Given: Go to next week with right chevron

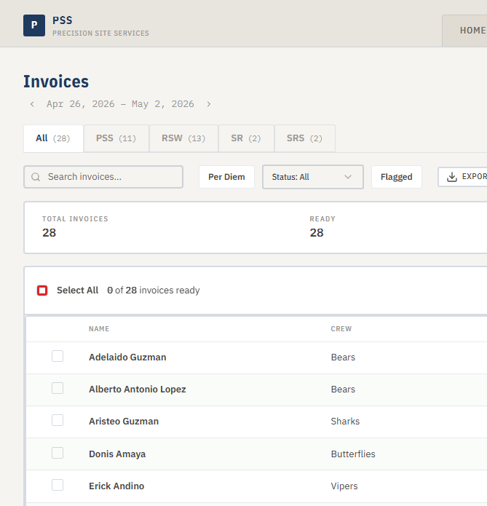Looking at the screenshot, I should (209, 104).
